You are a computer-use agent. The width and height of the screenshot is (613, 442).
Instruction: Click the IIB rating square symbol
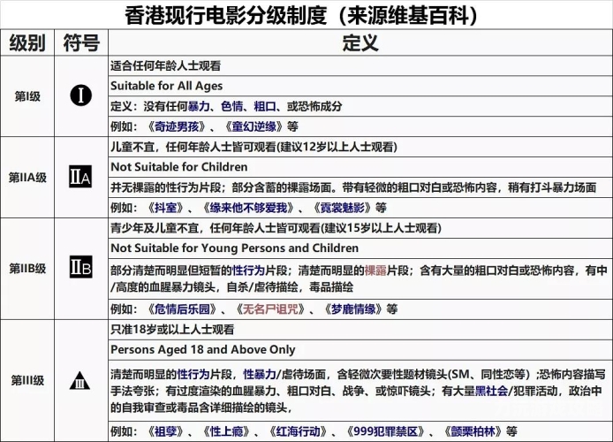coord(81,267)
